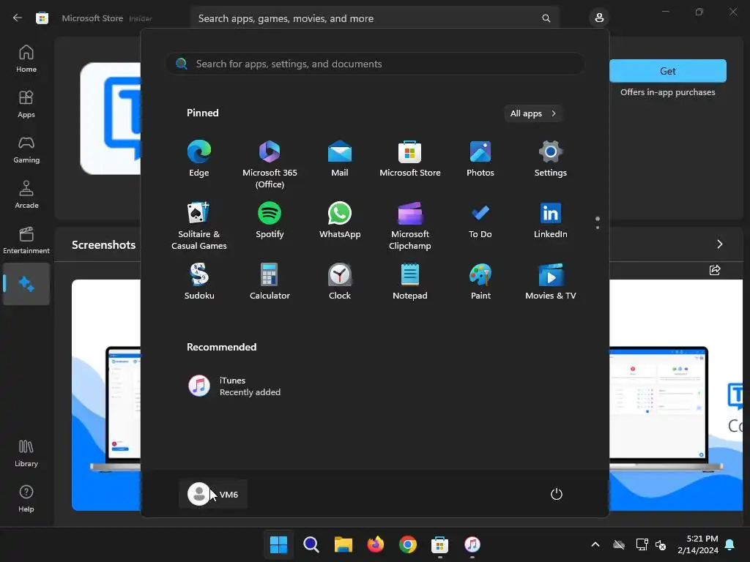Open Library in the Store sidebar
This screenshot has height=562, width=750.
26,453
